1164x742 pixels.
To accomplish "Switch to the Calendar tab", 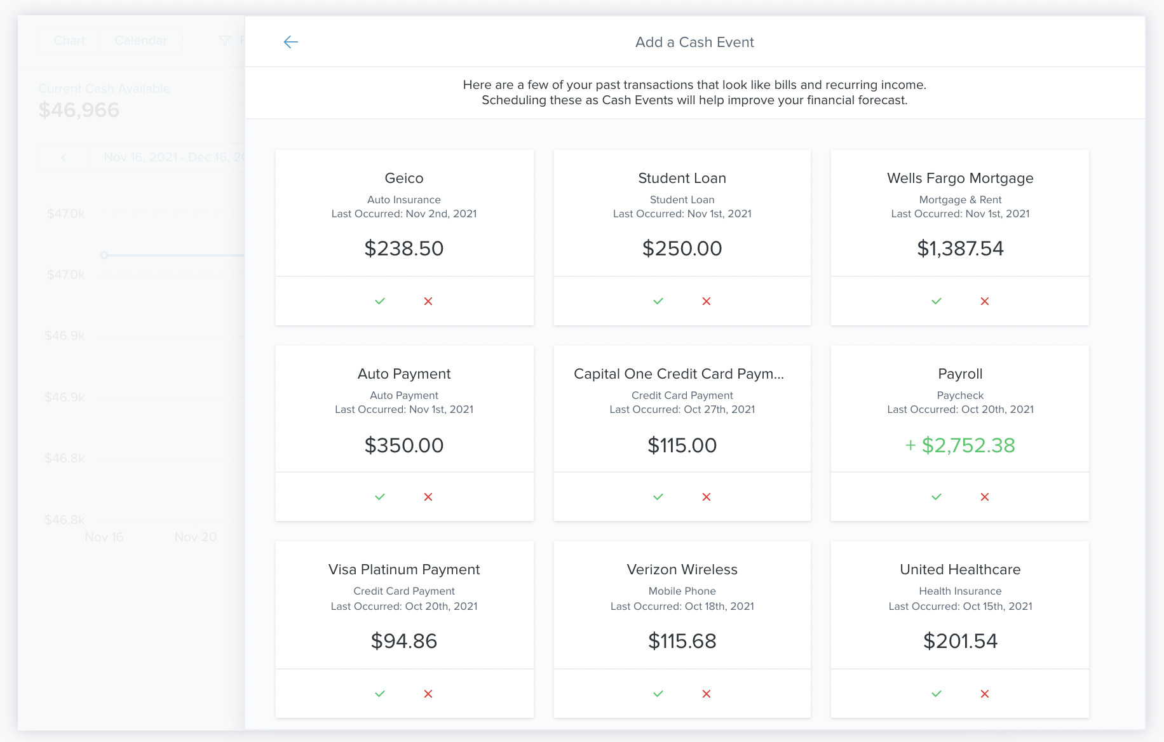I will (x=140, y=41).
